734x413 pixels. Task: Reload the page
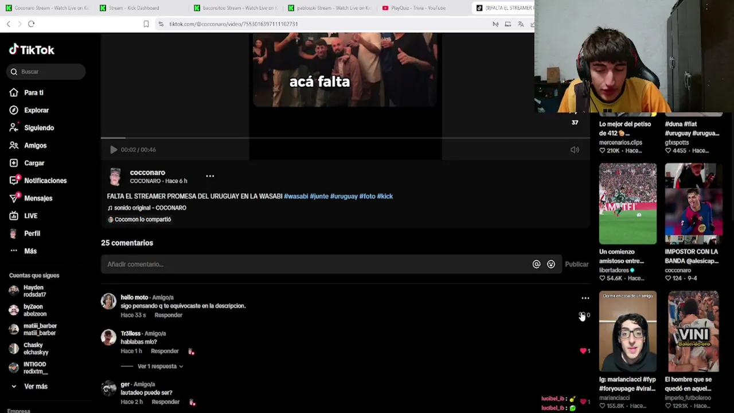click(x=31, y=24)
